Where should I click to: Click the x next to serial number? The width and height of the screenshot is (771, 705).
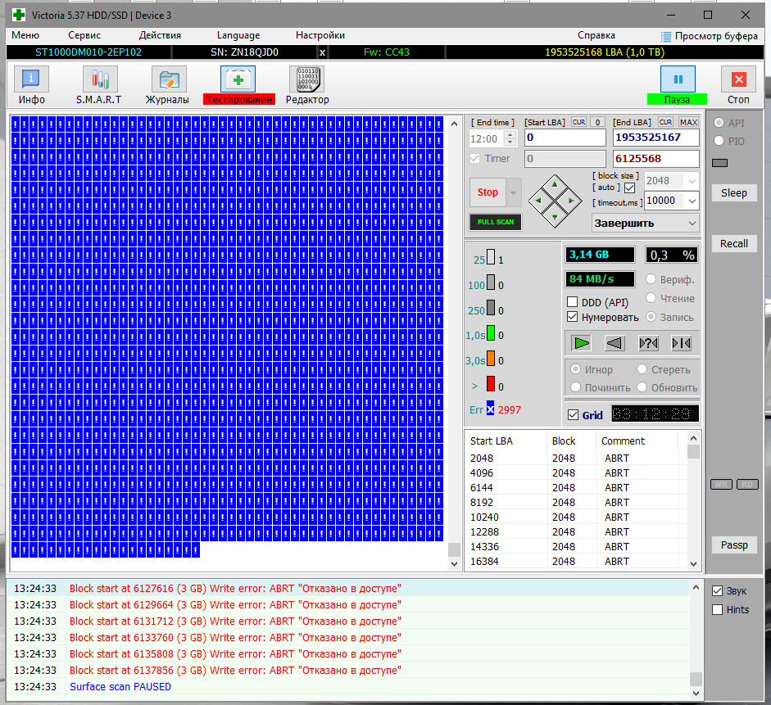tap(322, 52)
